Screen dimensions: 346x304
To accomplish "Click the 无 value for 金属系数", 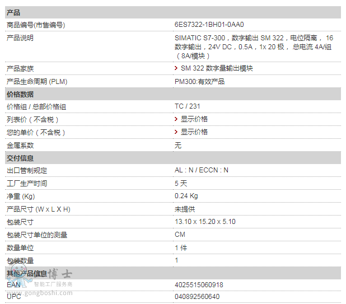I will 178,145.
